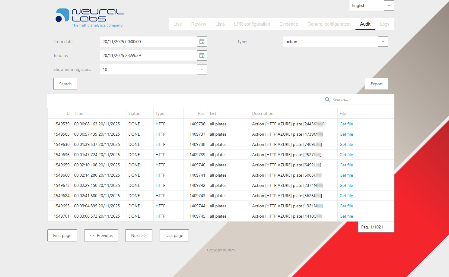
Task: Open the To date calendar picker
Action: tap(202, 55)
